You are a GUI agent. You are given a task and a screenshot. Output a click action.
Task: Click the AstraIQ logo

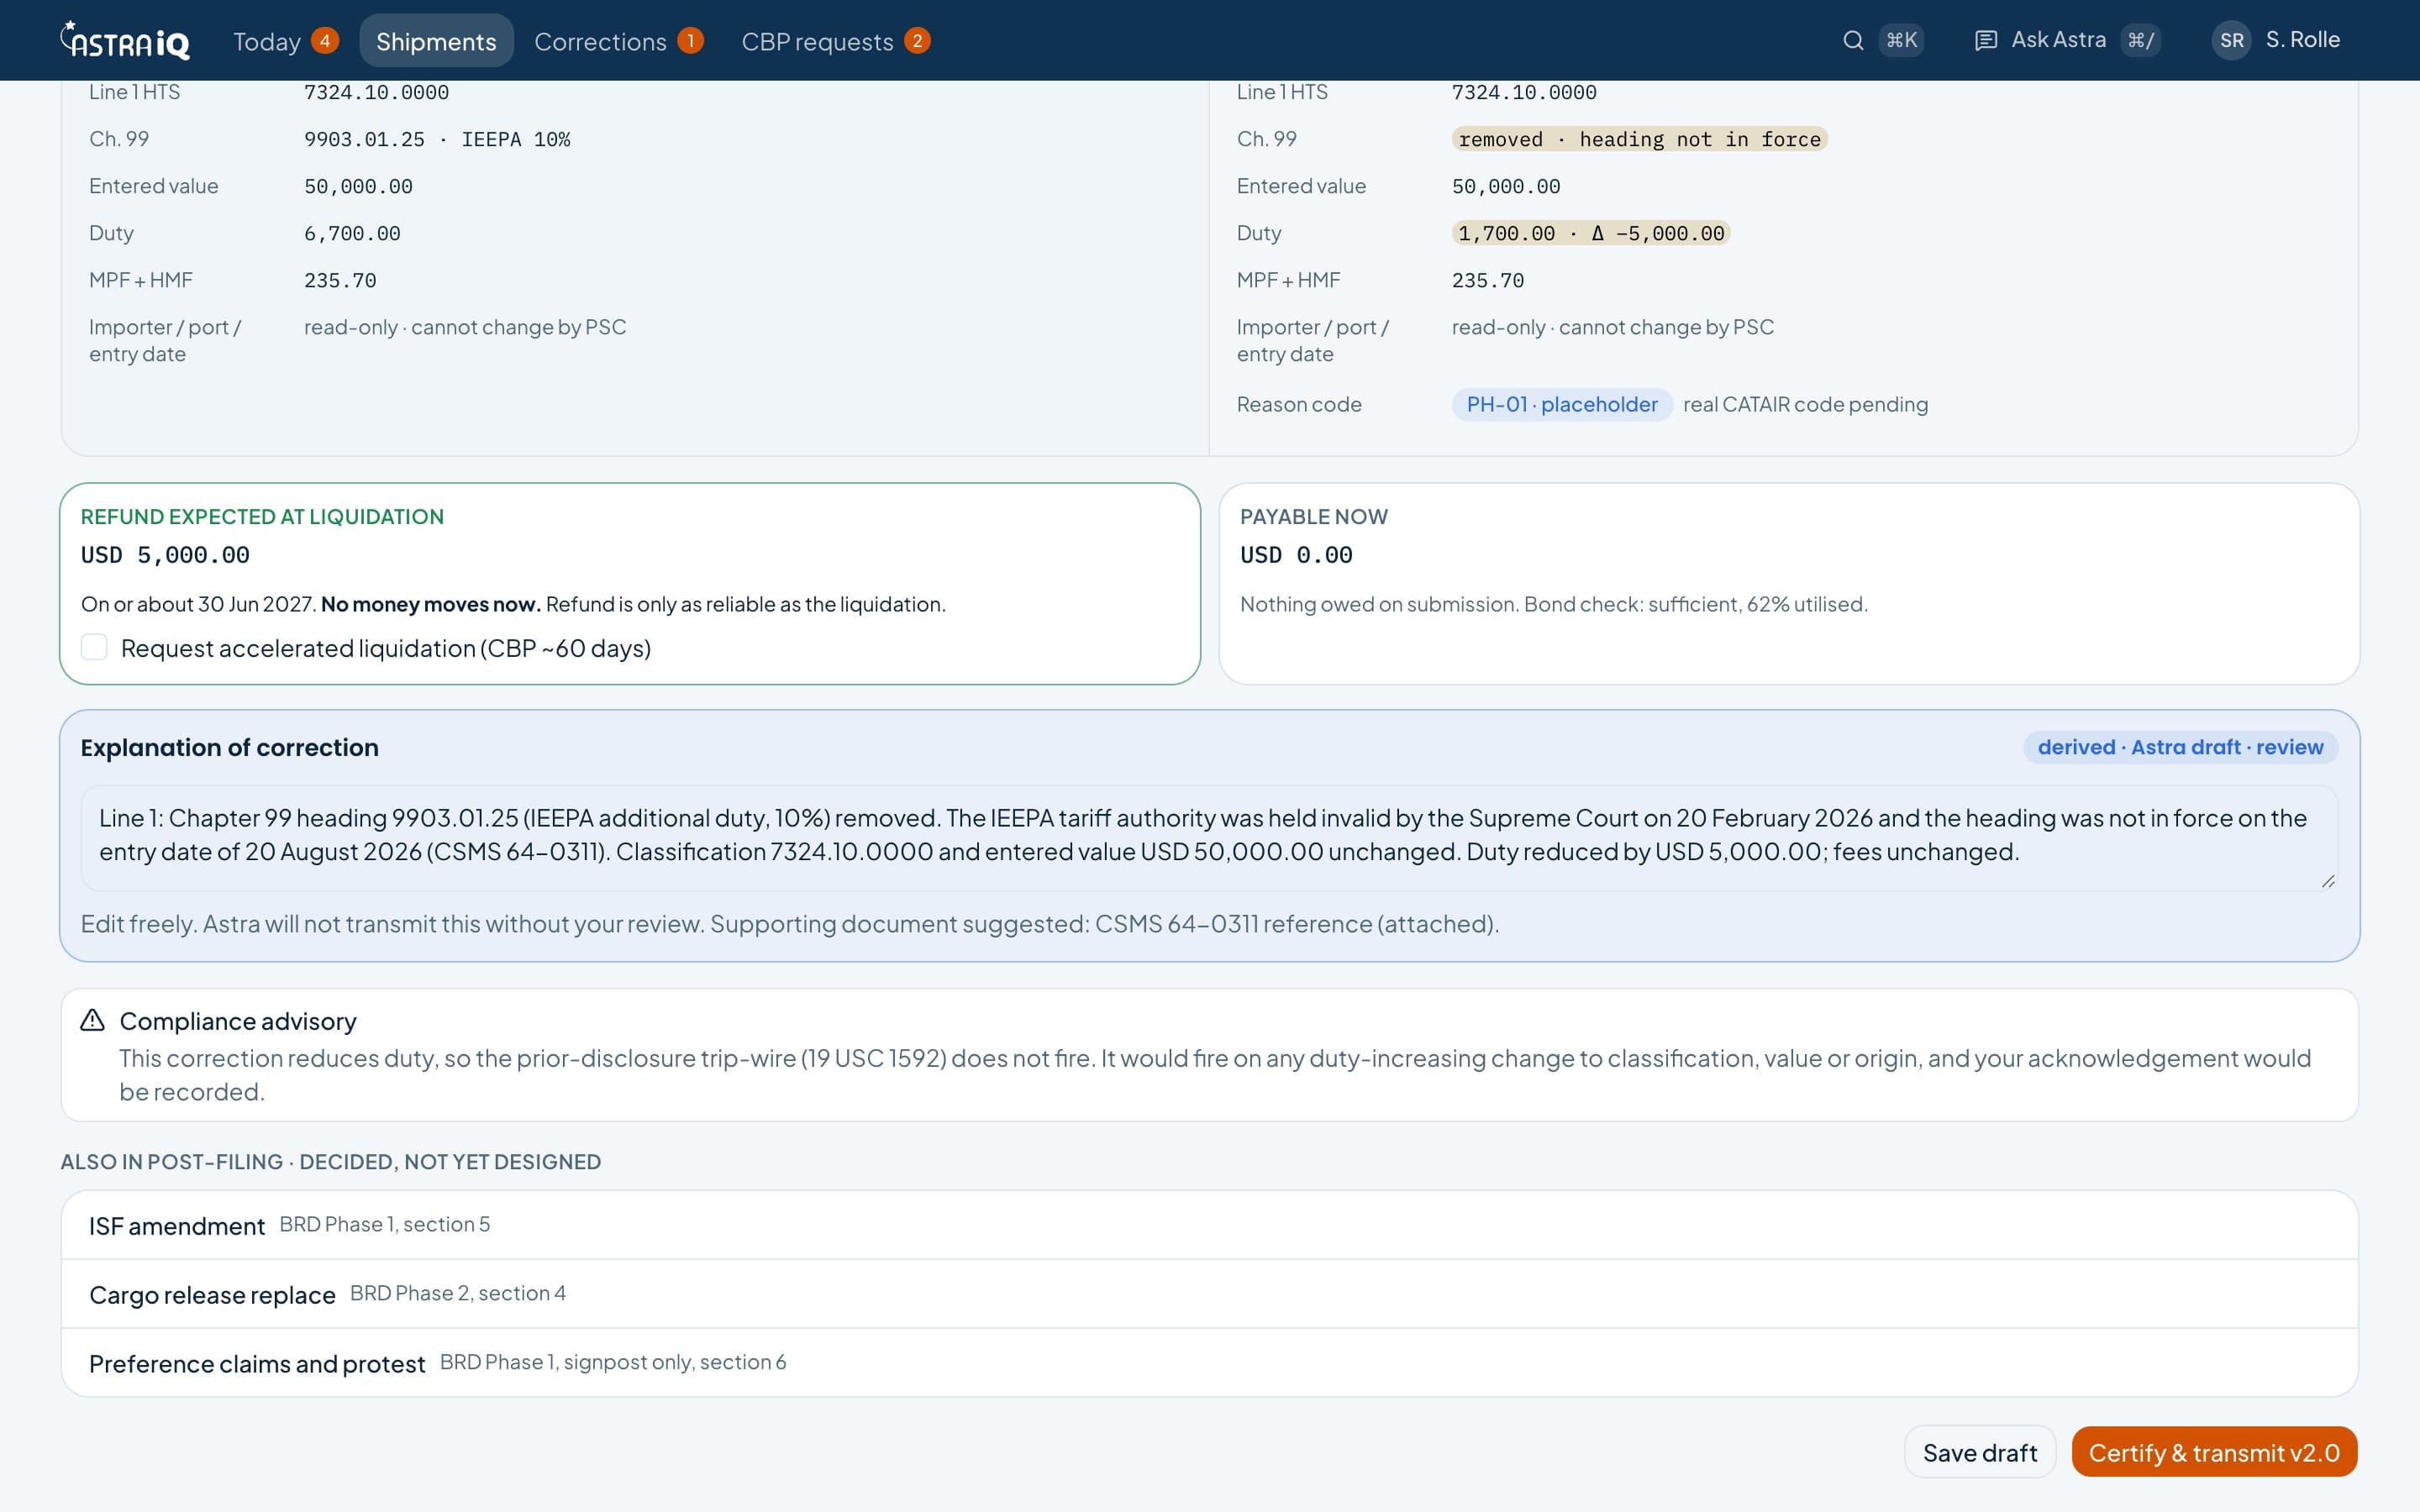point(125,40)
